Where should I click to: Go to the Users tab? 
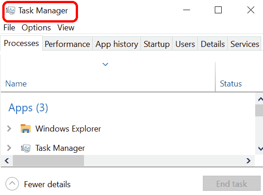pyautogui.click(x=185, y=44)
